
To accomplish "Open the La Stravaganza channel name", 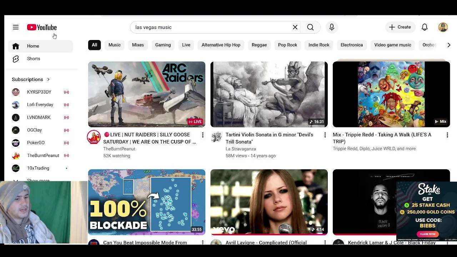I will click(x=241, y=149).
